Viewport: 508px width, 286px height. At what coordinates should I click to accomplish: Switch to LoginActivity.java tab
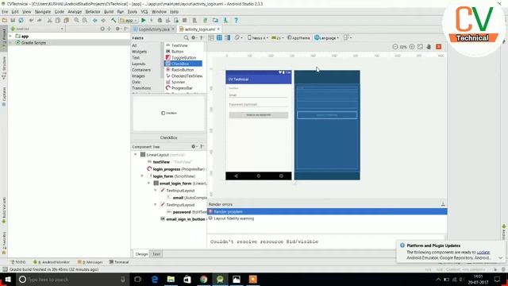pyautogui.click(x=154, y=29)
